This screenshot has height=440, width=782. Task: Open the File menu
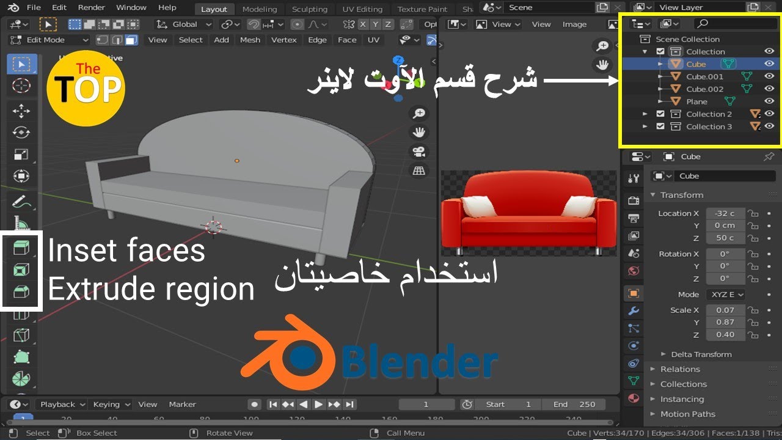point(34,8)
